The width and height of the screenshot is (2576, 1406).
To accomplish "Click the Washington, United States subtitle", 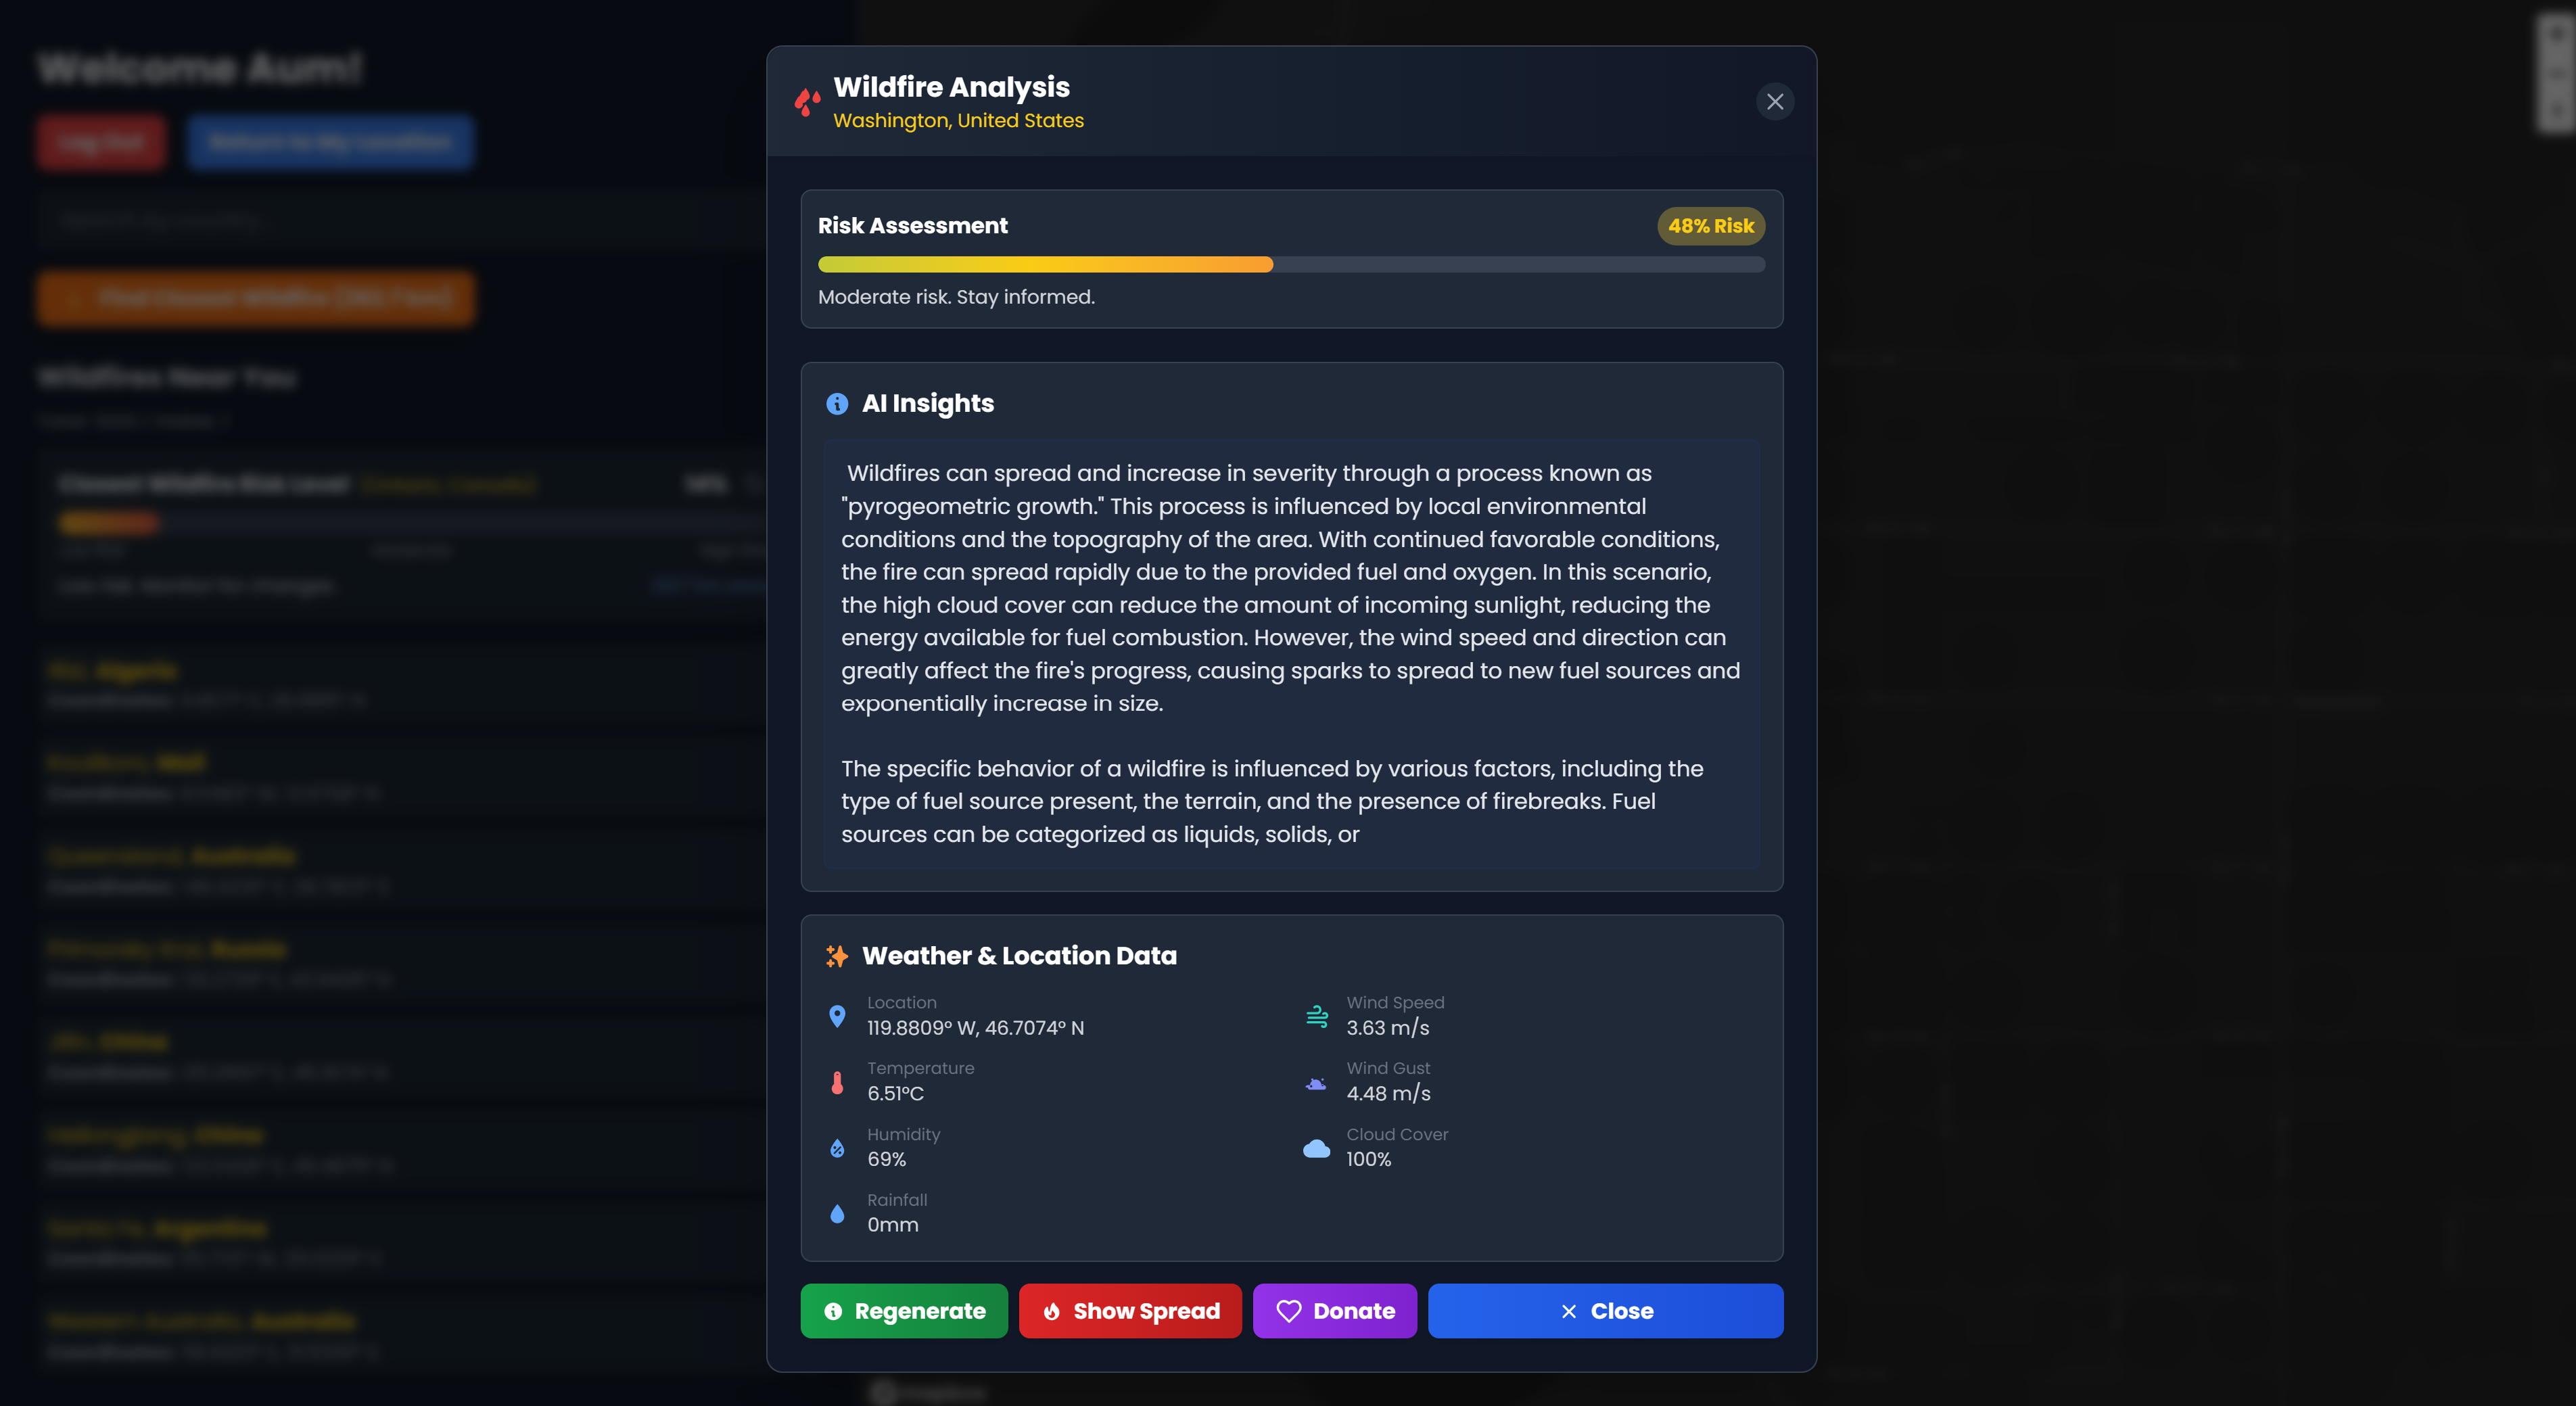I will [958, 120].
